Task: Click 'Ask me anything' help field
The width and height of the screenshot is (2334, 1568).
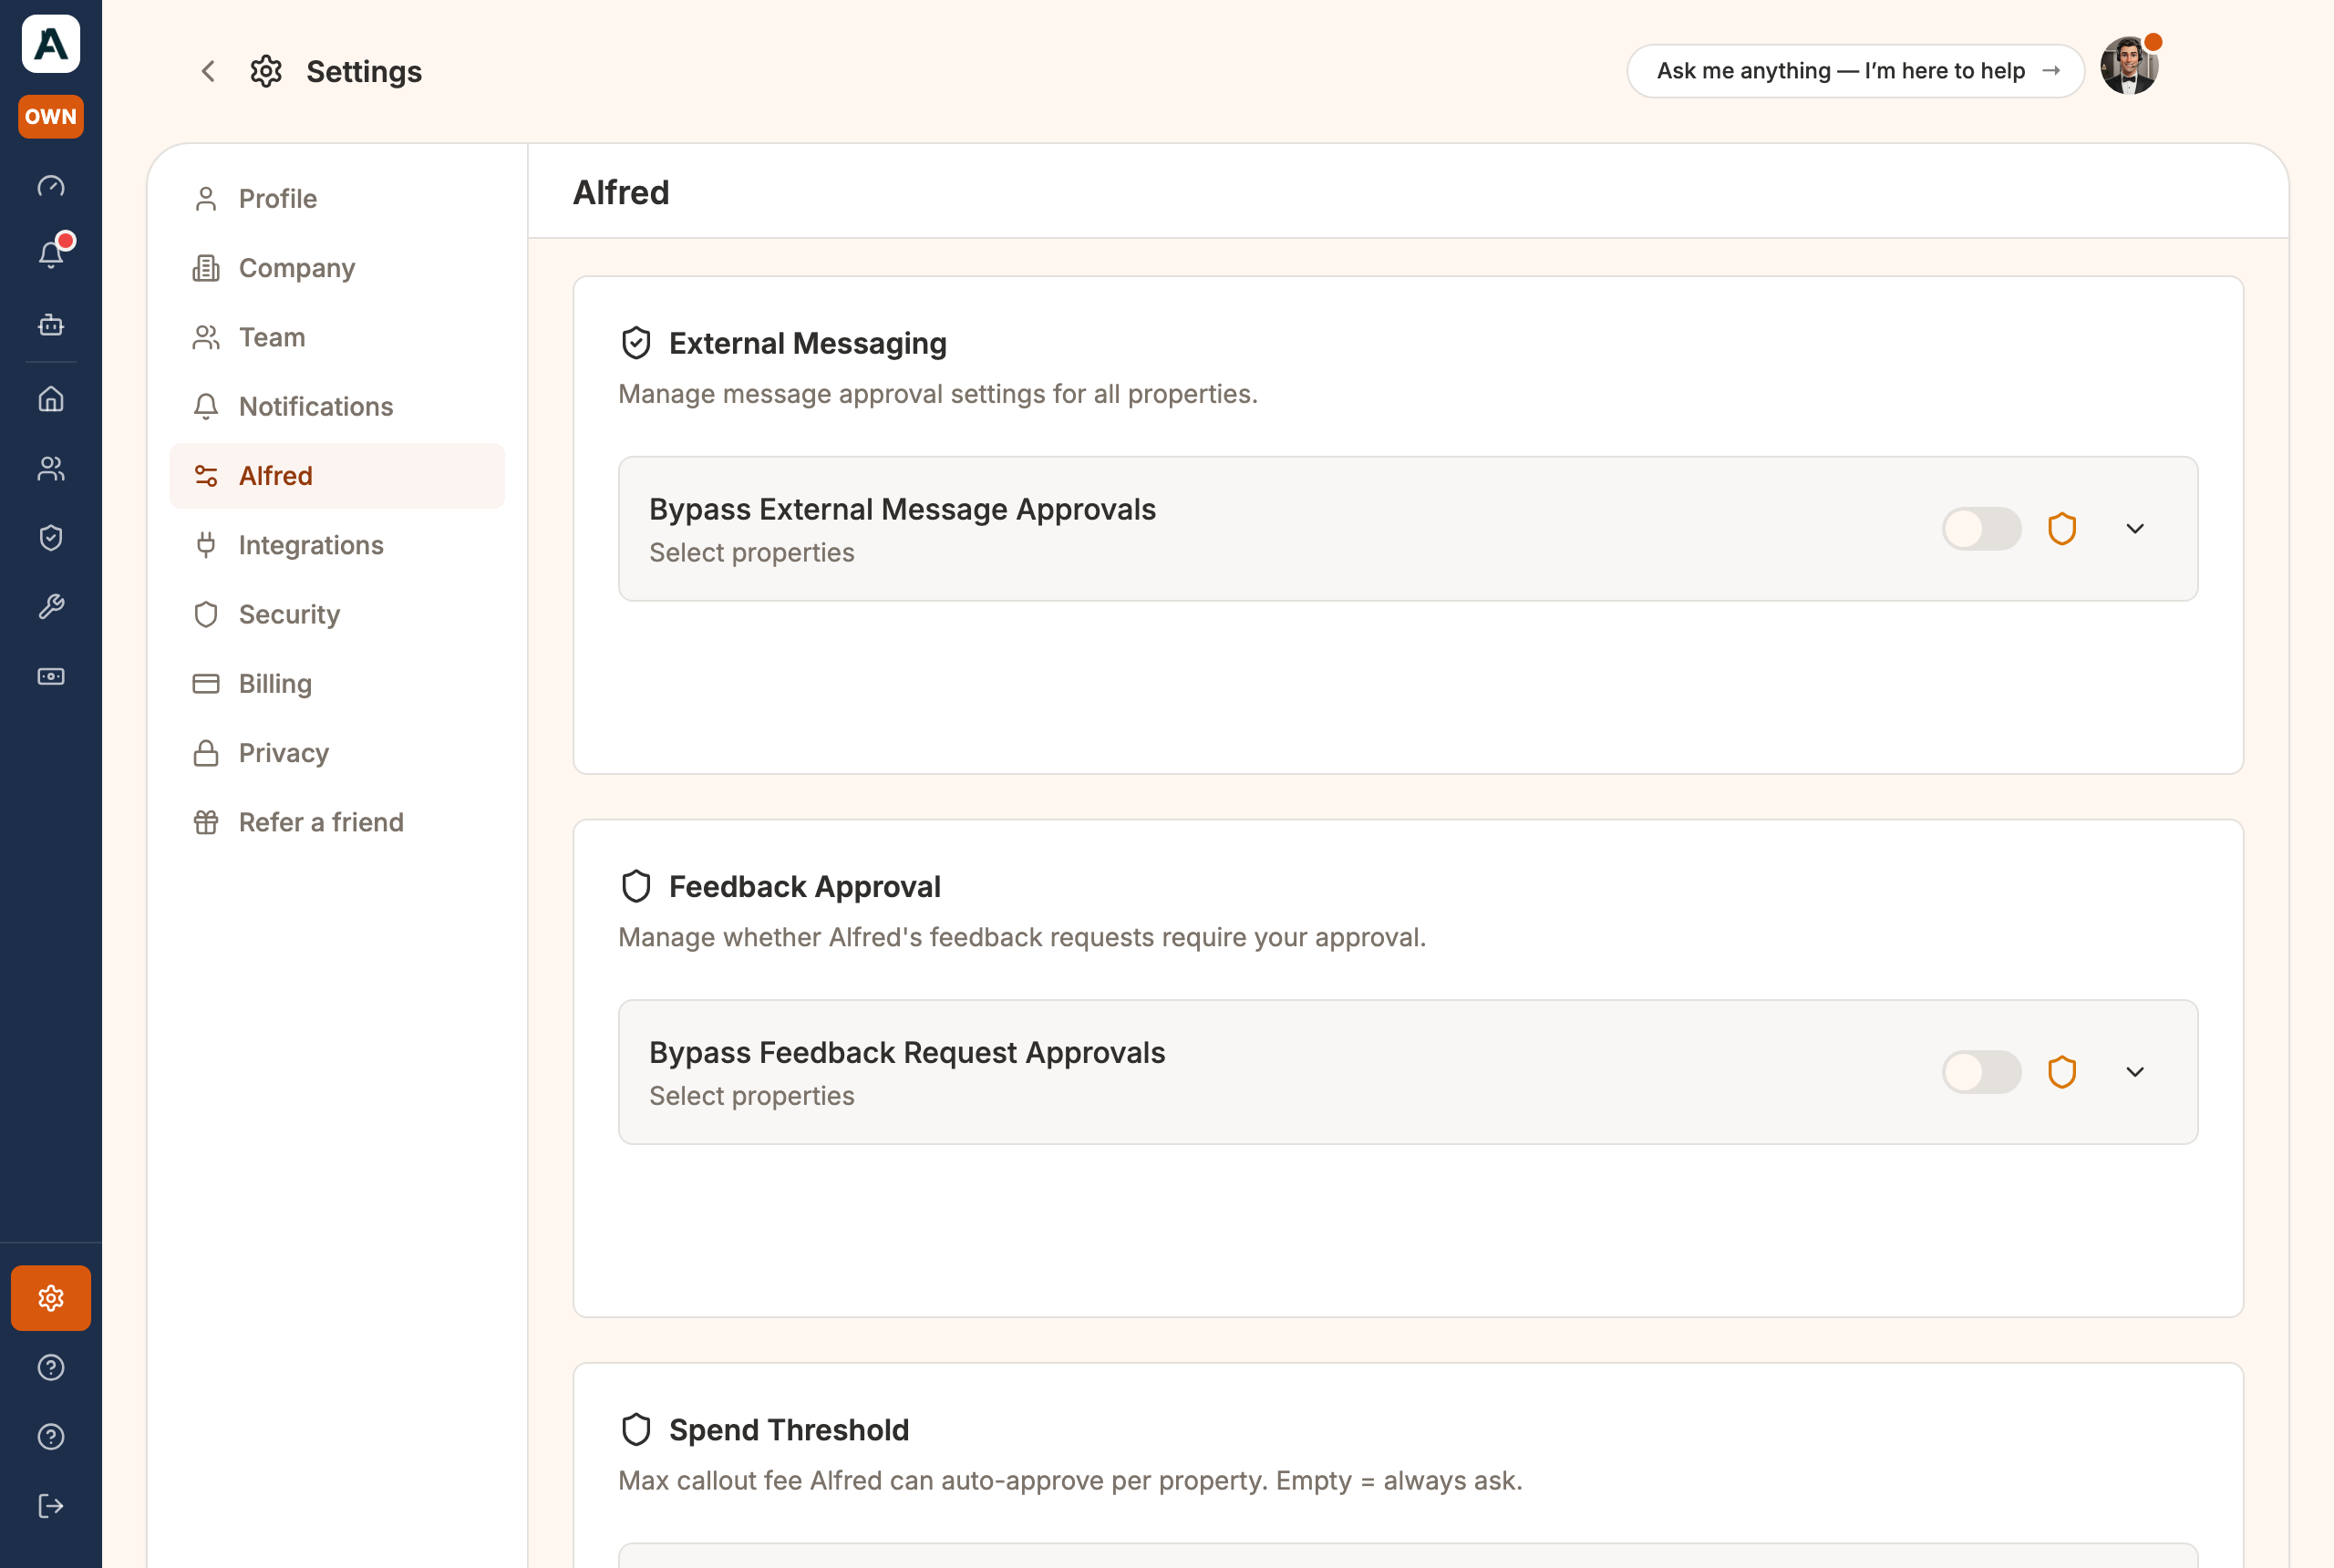Action: [x=1855, y=71]
